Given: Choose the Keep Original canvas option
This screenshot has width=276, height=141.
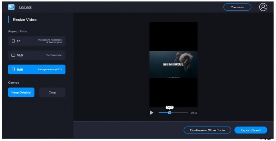Looking at the screenshot, I should (21, 92).
